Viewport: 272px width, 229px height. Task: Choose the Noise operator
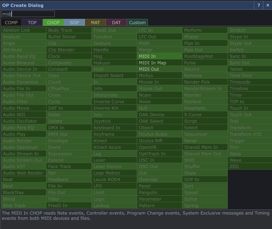[x=160, y=101]
